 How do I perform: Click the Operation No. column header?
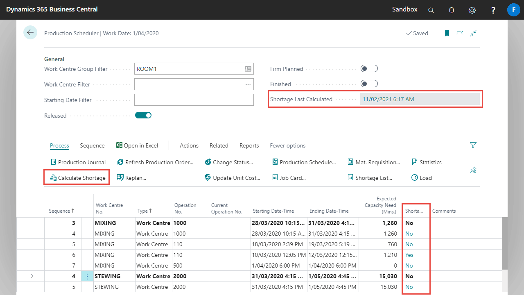coord(185,209)
